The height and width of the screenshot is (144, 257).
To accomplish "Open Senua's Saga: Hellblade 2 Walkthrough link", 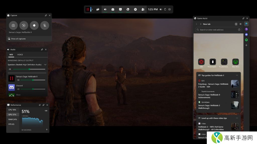I will [209, 107].
